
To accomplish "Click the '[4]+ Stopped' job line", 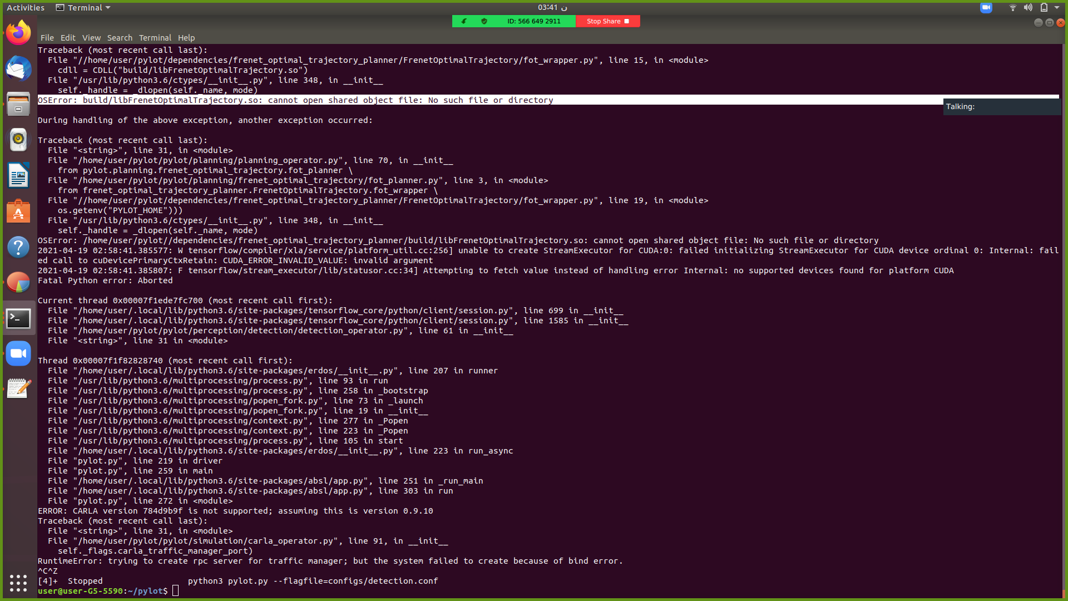I will tap(238, 581).
